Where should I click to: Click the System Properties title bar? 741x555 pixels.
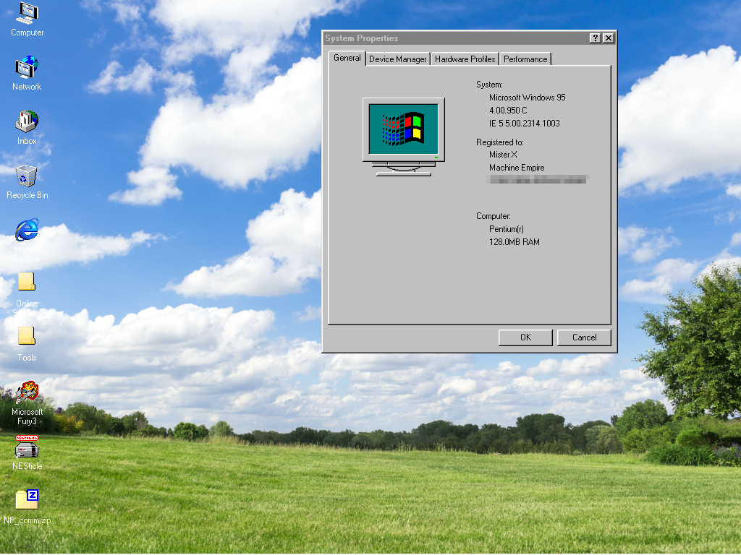point(449,38)
